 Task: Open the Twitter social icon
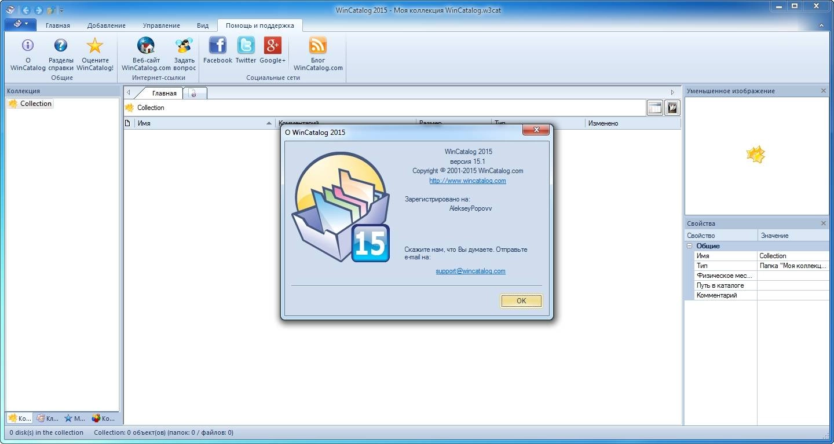(246, 50)
